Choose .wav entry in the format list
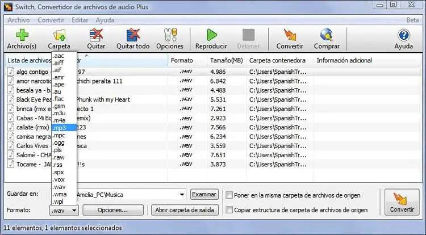This screenshot has width=426, height=235. pos(64,187)
